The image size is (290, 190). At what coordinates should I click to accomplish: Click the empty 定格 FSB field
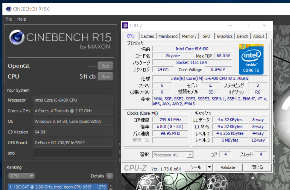point(170,140)
